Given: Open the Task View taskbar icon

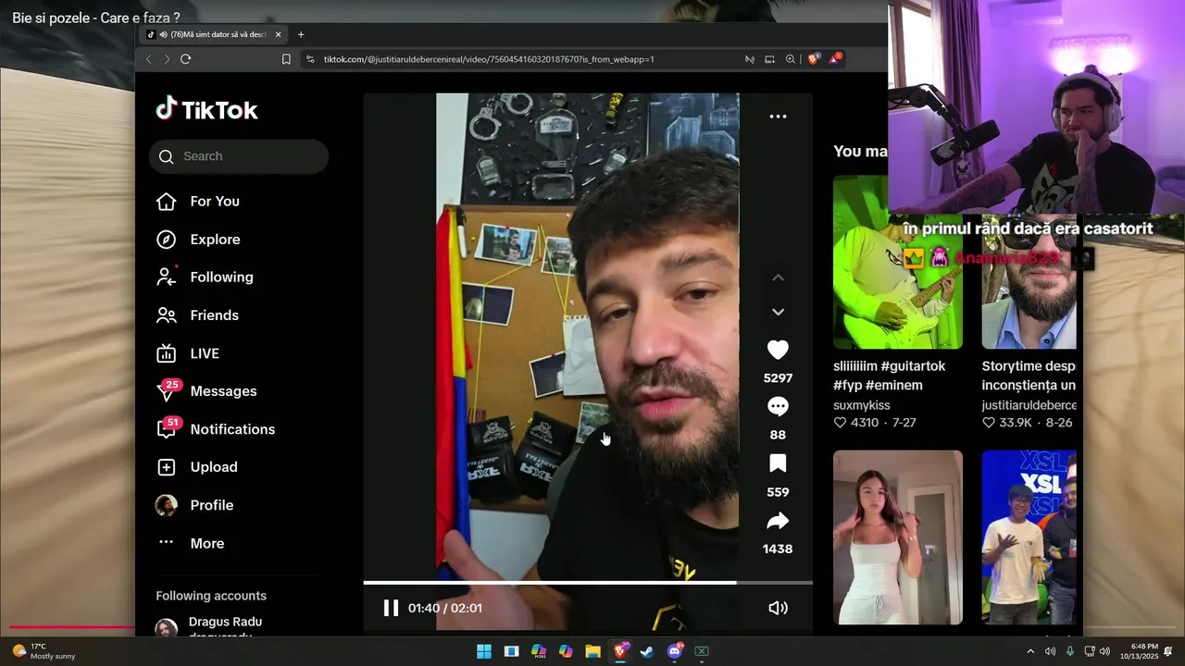Looking at the screenshot, I should point(511,651).
